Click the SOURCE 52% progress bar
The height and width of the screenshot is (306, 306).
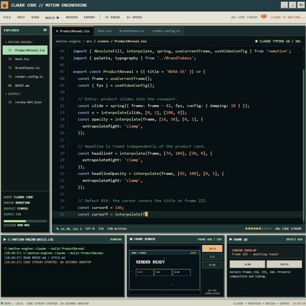(25, 221)
